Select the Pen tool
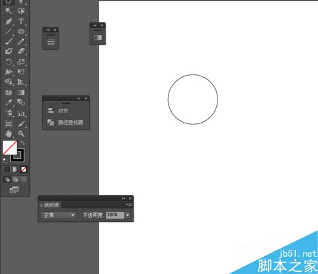This screenshot has height=274, width=318. point(8,22)
